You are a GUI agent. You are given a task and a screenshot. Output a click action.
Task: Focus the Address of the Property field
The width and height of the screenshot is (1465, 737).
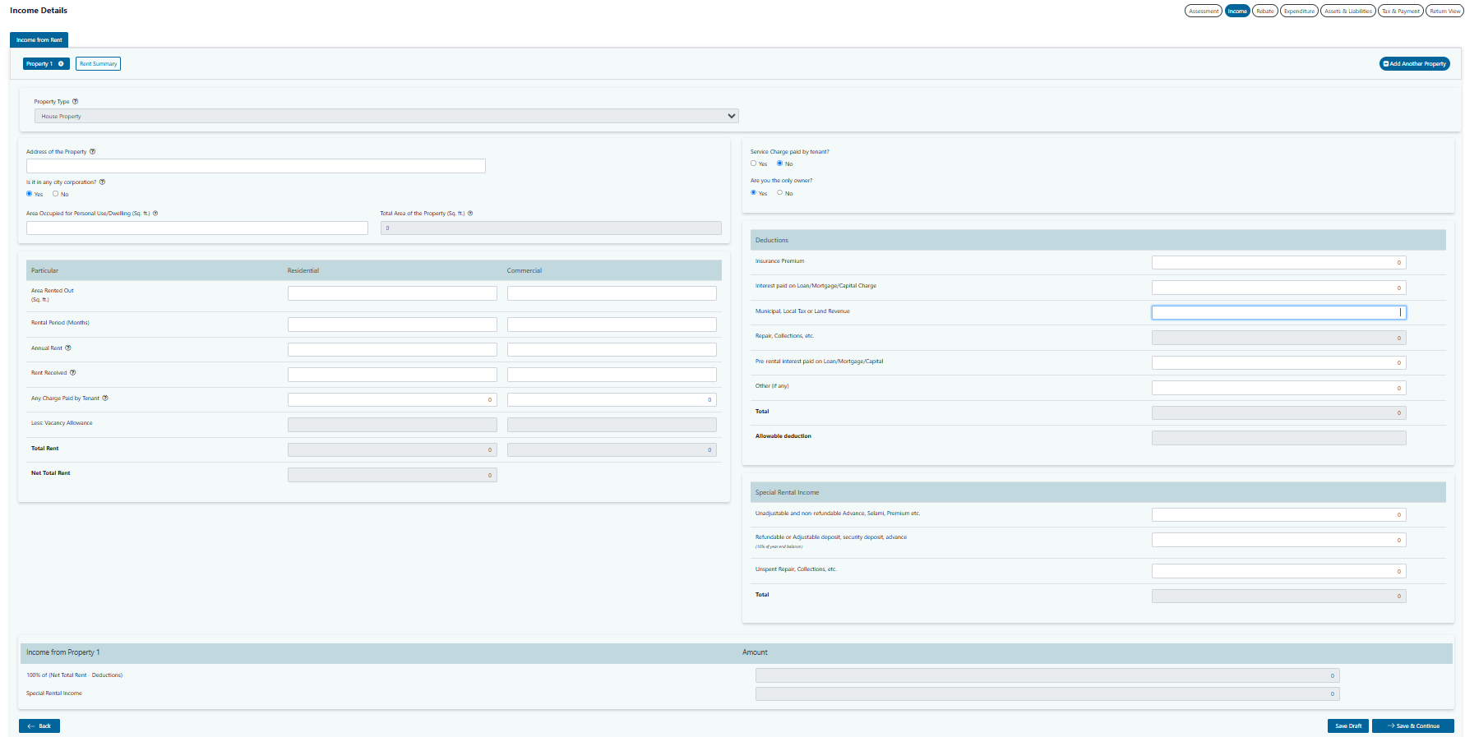[x=256, y=166]
